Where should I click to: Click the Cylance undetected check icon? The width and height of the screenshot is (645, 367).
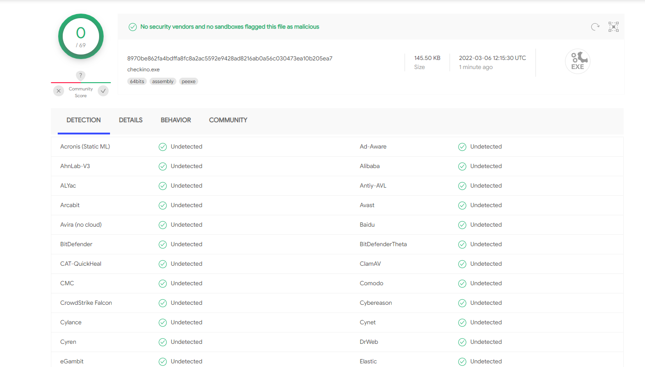click(x=163, y=322)
